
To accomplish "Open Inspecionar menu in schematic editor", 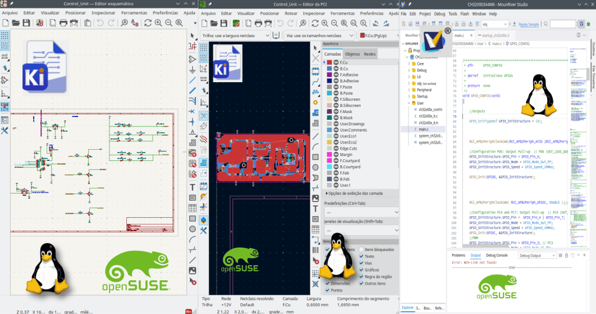I will pos(103,13).
